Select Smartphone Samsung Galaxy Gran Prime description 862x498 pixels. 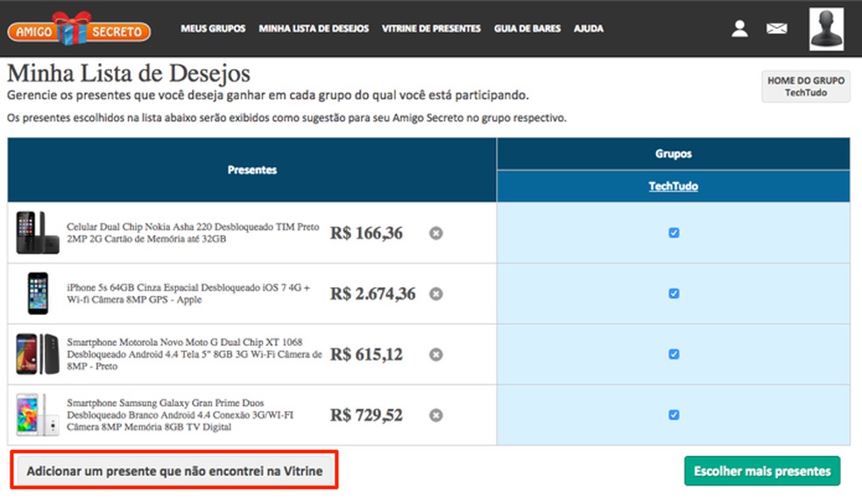click(180, 415)
